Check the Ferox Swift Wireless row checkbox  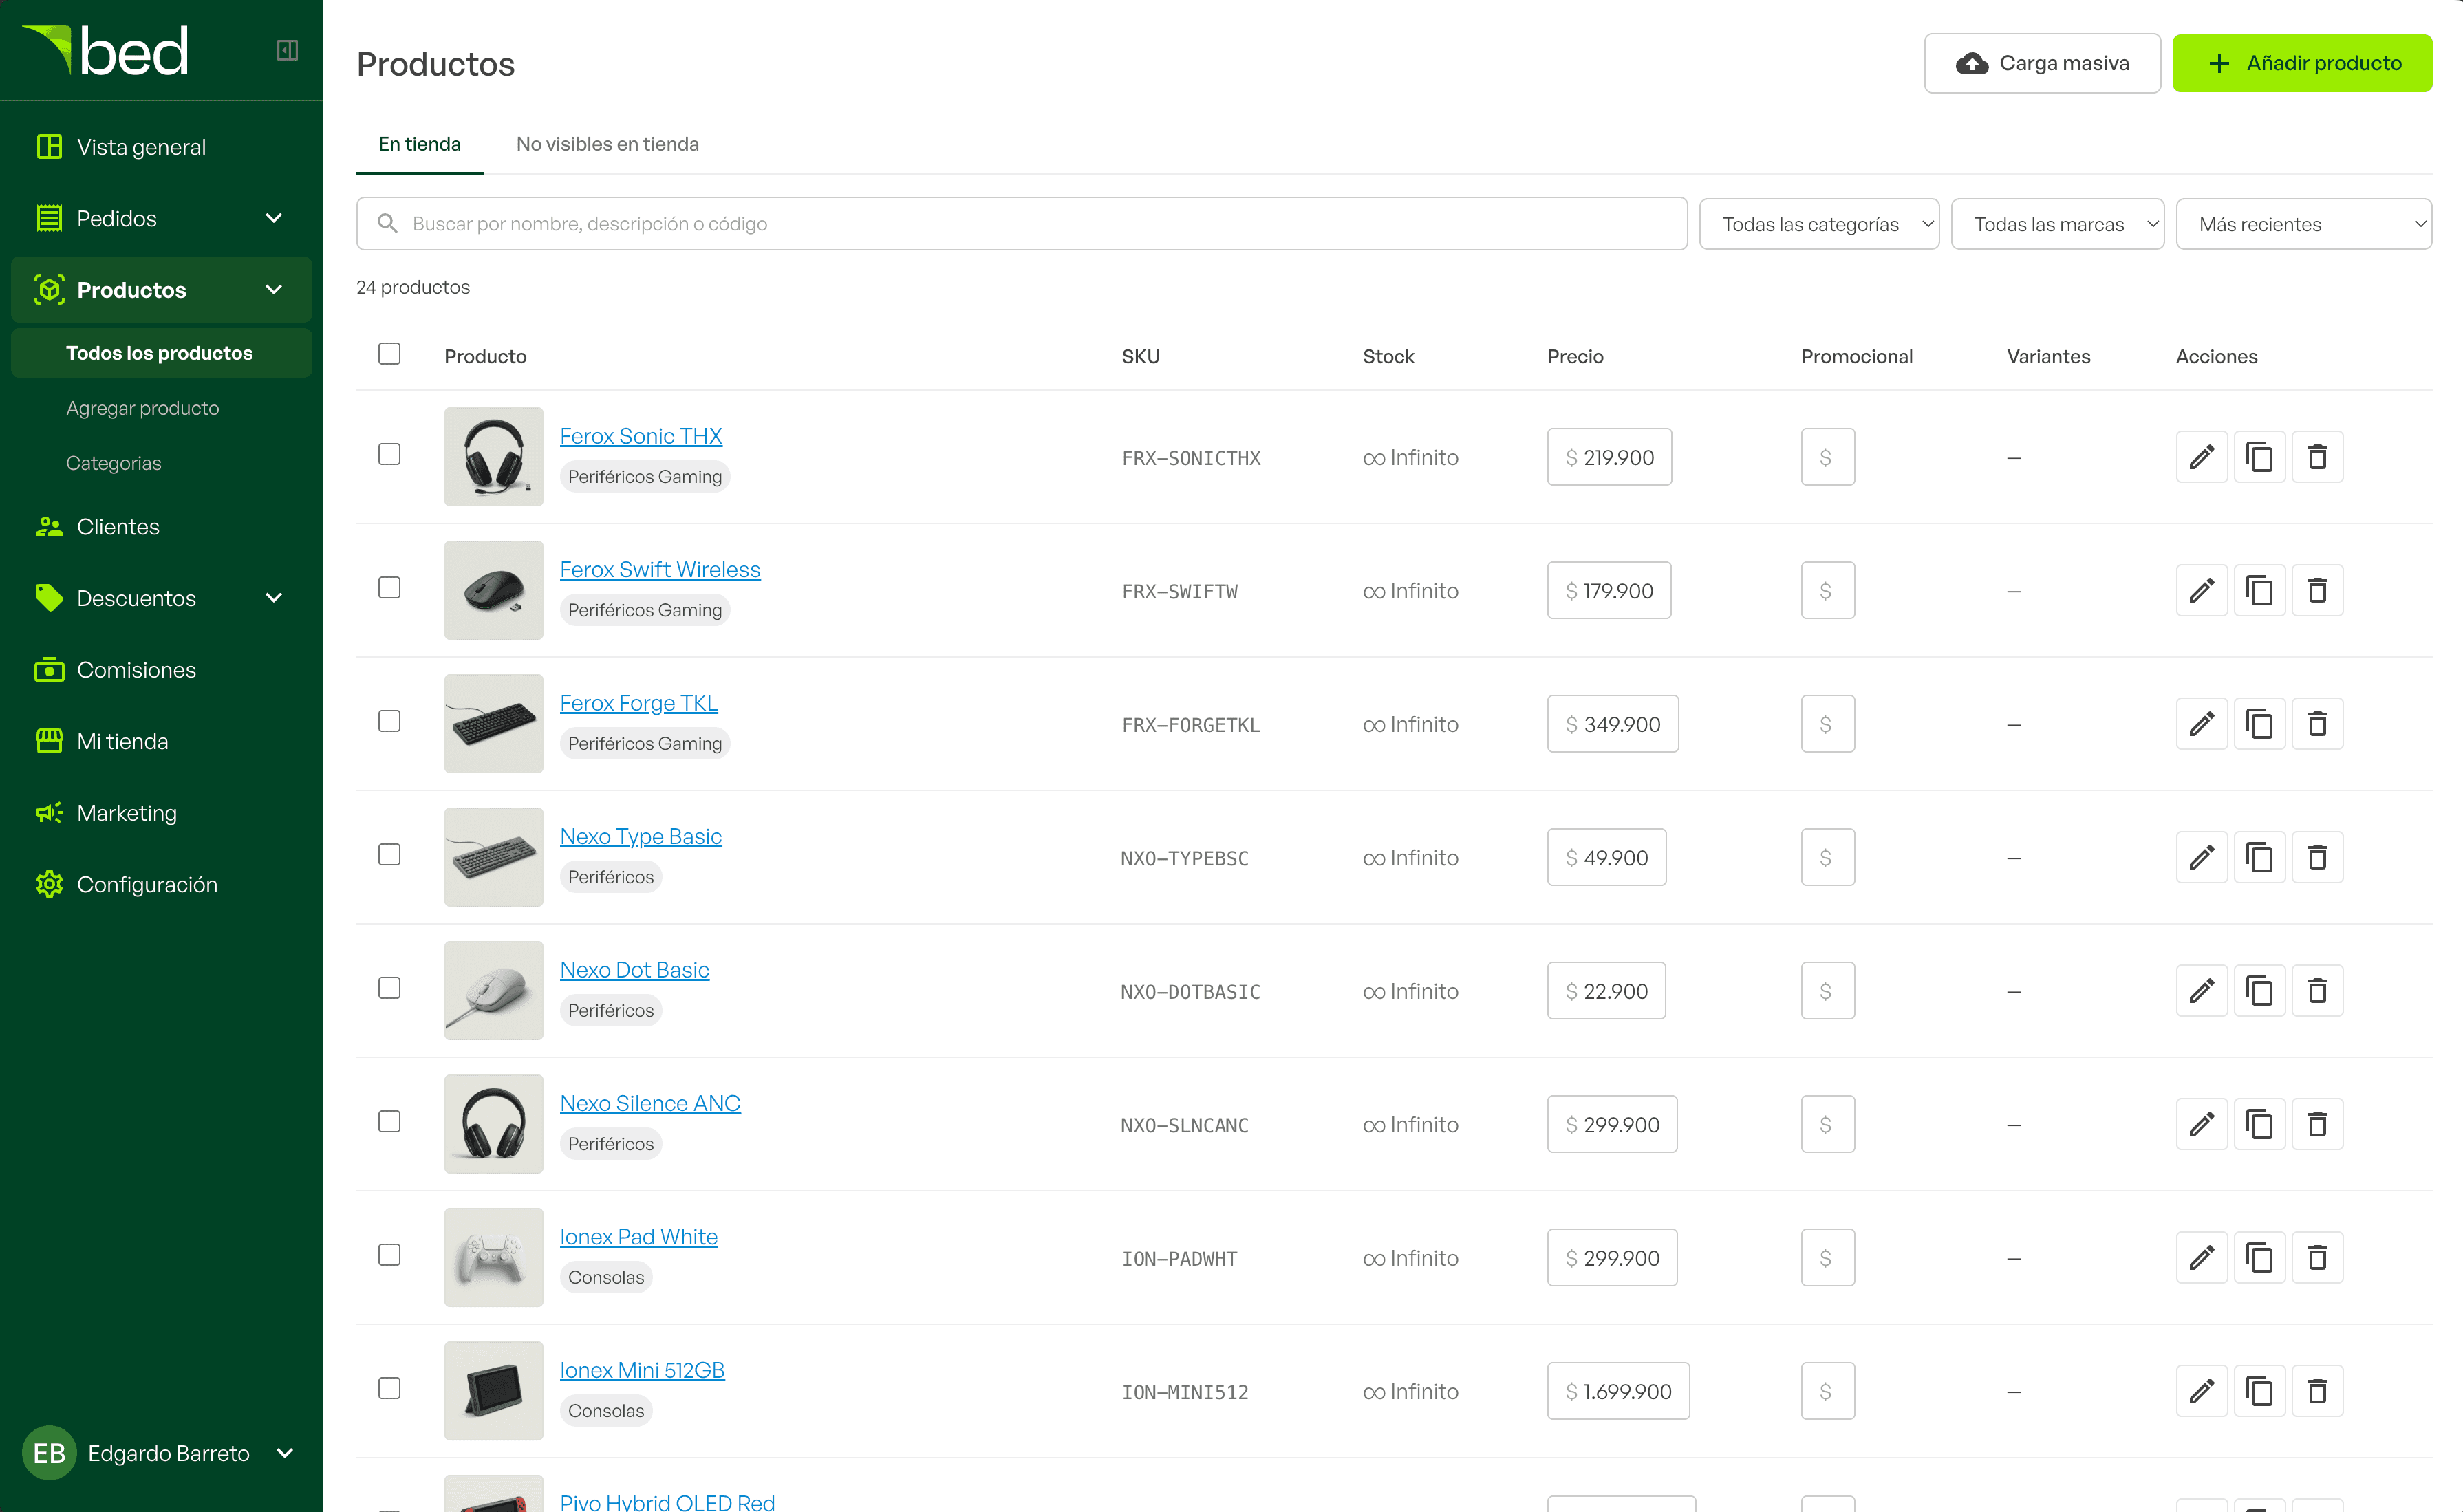click(389, 588)
